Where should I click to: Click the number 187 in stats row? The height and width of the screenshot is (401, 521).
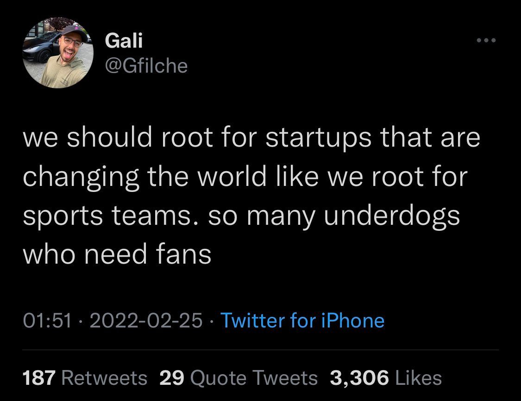point(39,378)
